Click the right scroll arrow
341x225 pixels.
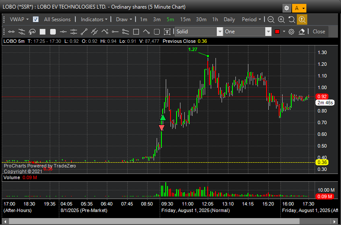(335, 222)
